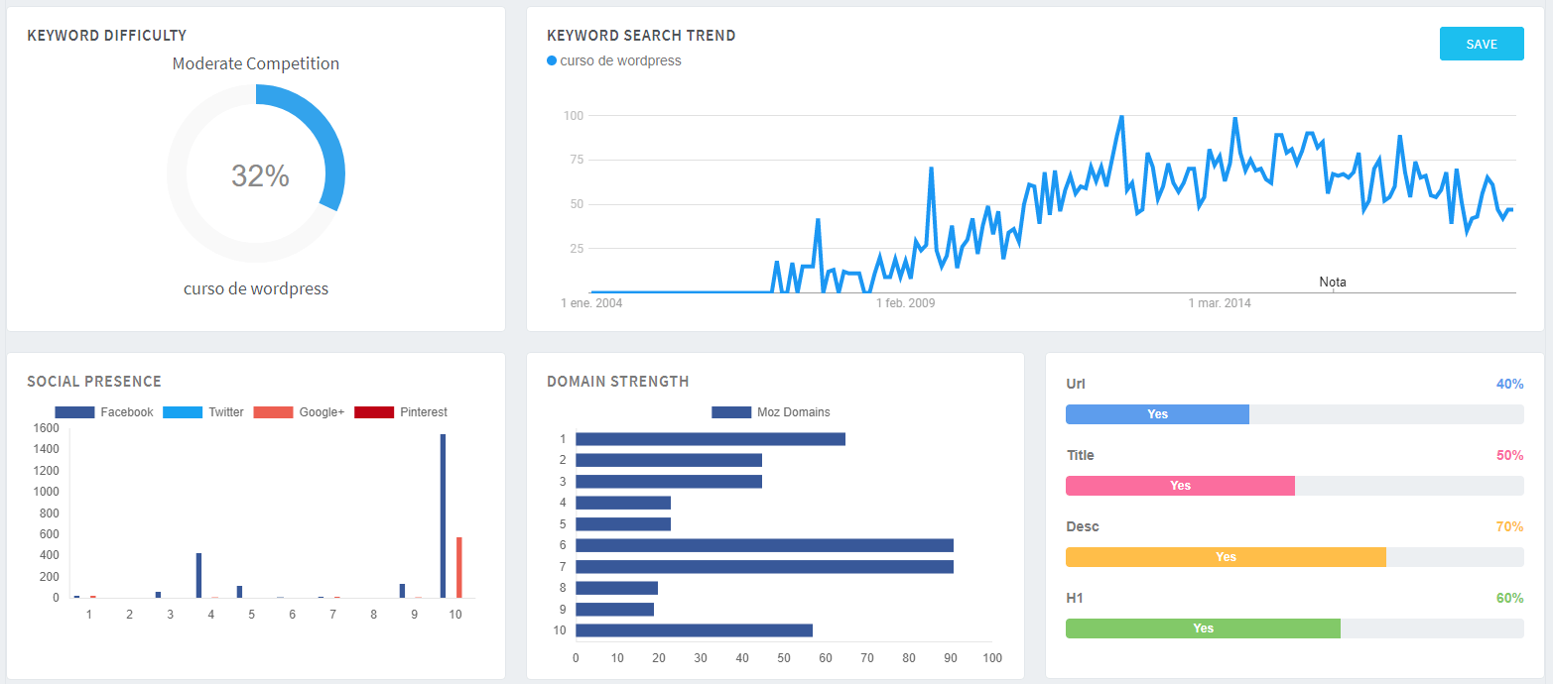This screenshot has width=1553, height=684.
Task: Click the red Google+ bar at position 10
Action: pyautogui.click(x=458, y=568)
